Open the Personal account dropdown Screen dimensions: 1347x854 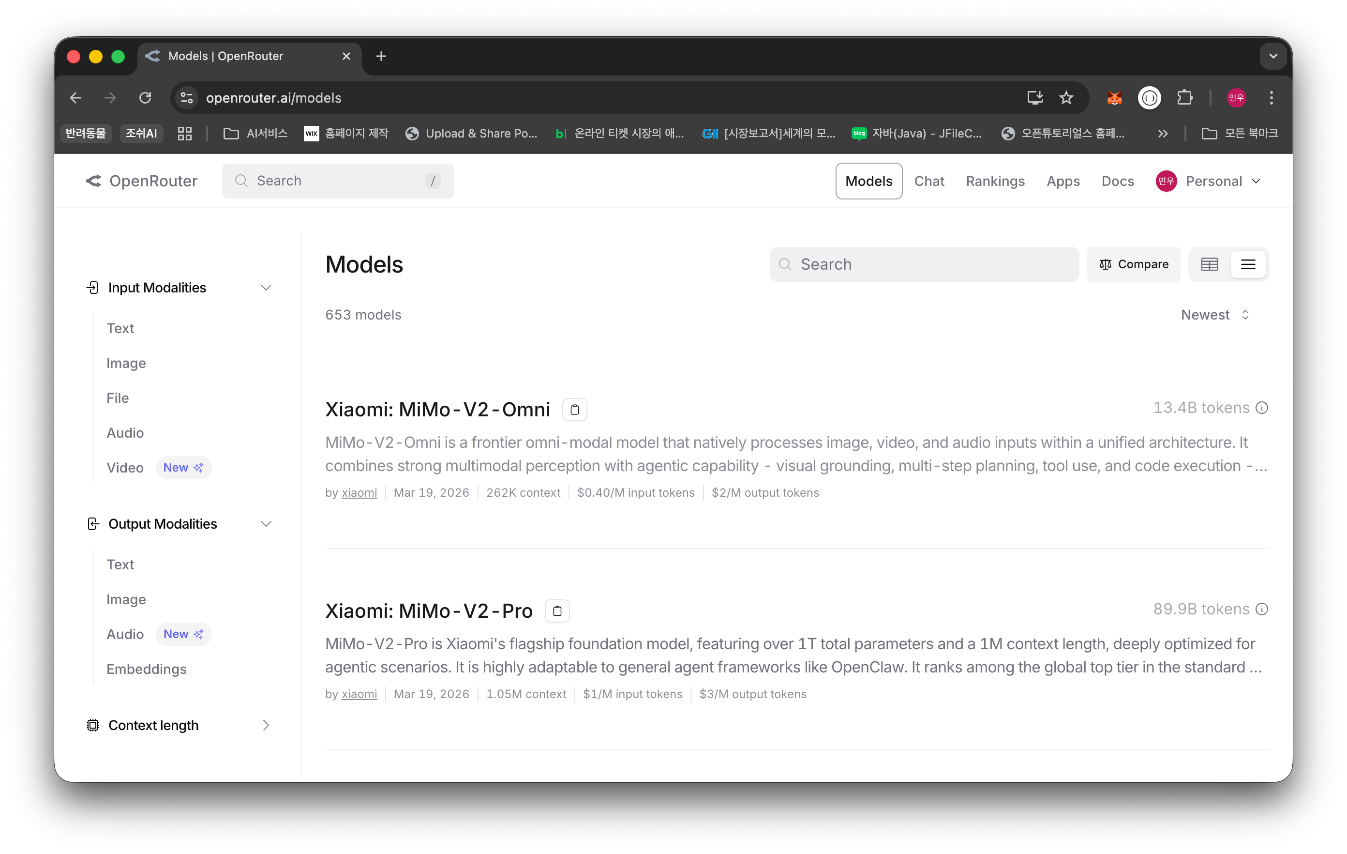[x=1209, y=181]
